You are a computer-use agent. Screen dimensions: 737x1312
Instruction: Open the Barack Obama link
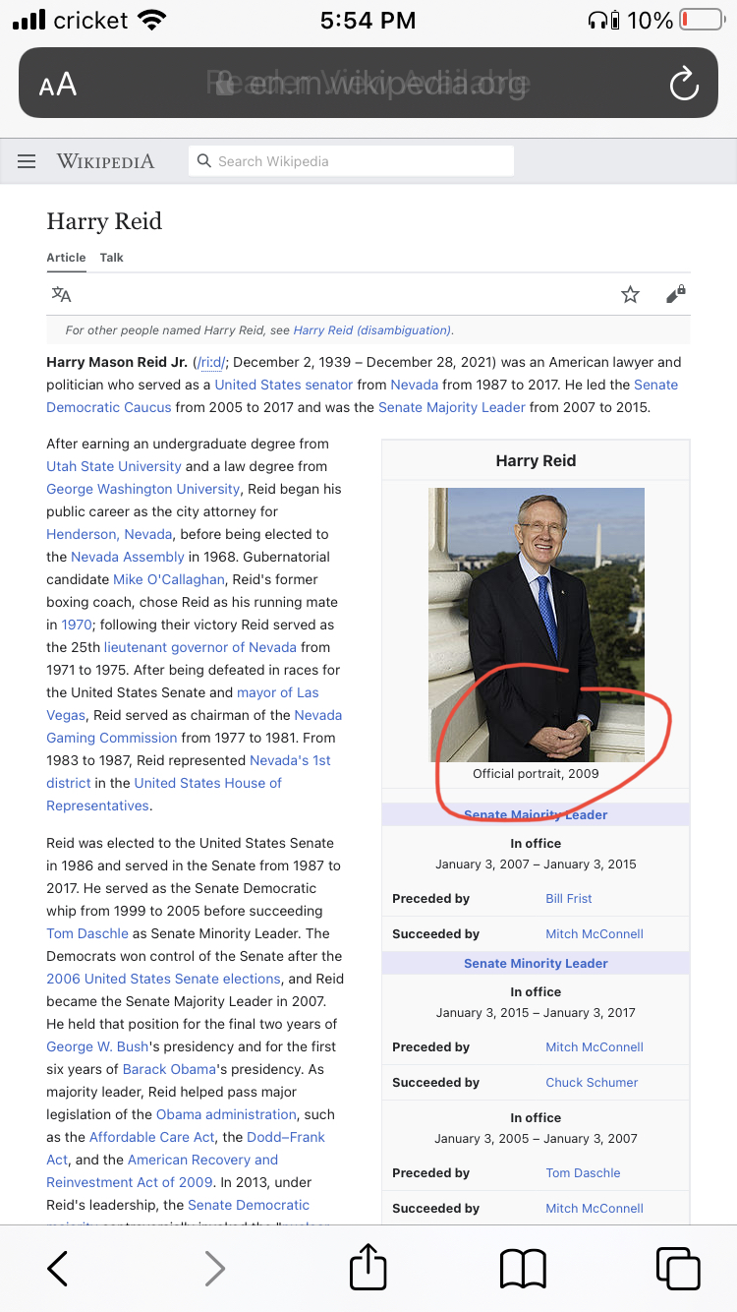tap(170, 1069)
